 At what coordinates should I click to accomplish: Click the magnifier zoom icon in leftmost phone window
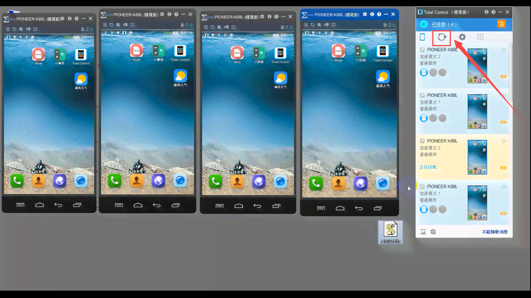21,29
